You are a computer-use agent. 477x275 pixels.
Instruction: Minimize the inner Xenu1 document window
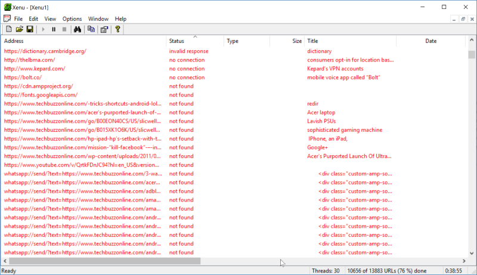[454, 19]
